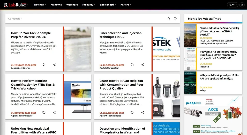Click Wiley spectral analysis thumbnail
Screen dimensions: 247x135
point(190,83)
